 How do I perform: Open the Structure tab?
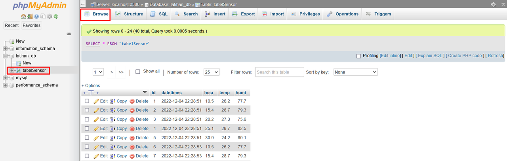[x=129, y=14]
